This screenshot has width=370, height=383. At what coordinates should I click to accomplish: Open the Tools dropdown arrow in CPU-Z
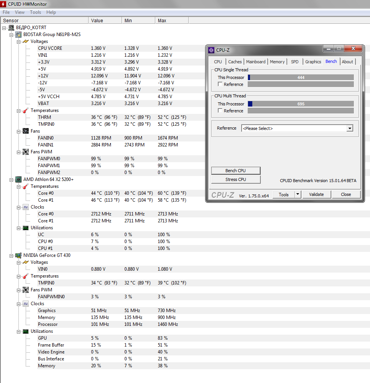[x=298, y=194]
